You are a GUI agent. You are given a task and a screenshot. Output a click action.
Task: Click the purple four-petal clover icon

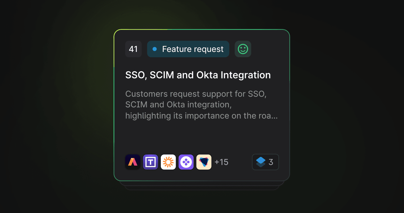pyautogui.click(x=186, y=162)
